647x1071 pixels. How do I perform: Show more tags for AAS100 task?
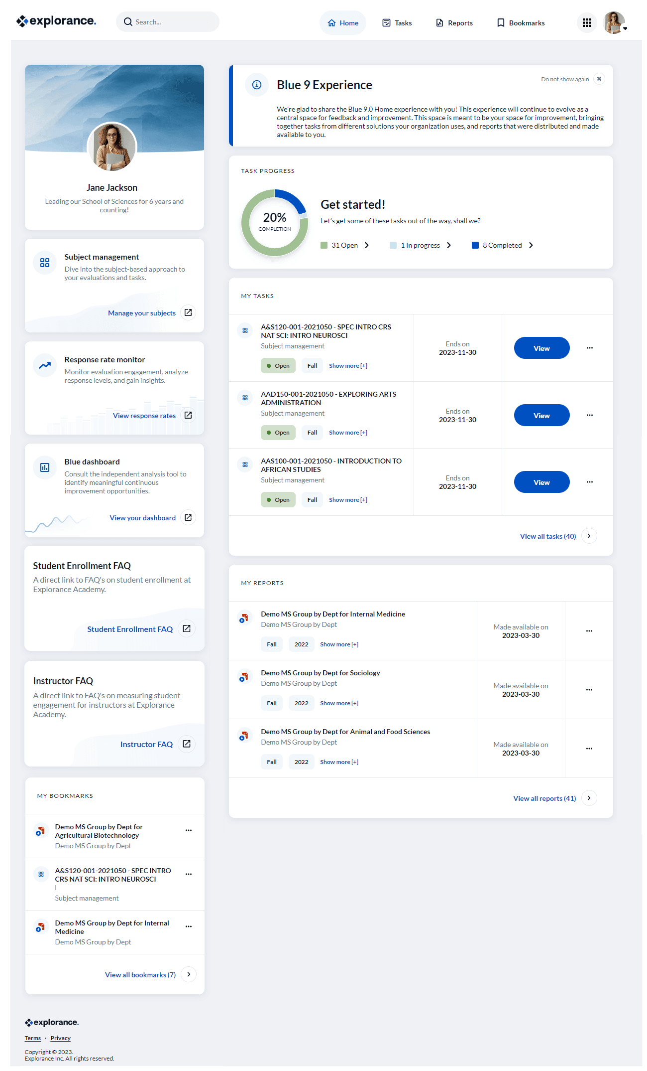(x=348, y=500)
